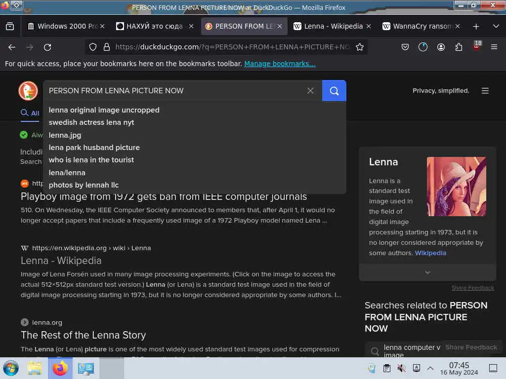Click the en.wikipedia.org wiki Lenna URL
This screenshot has height=379, width=506.
click(x=91, y=248)
